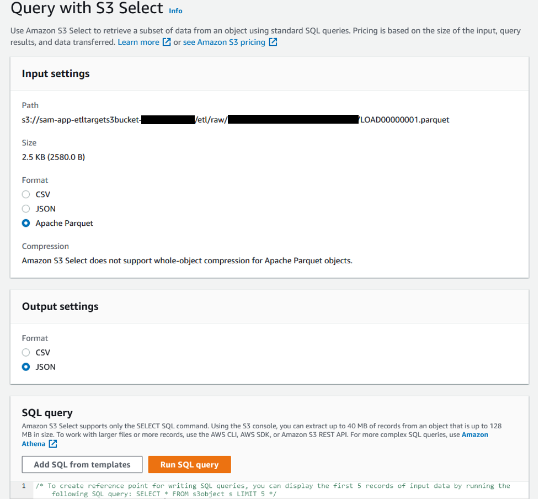Select JSON as the input format
Screen dimensions: 539x499
click(26, 209)
